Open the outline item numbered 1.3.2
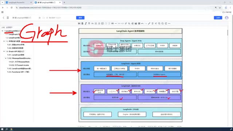This screenshot has height=131, width=233. click(x=15, y=48)
